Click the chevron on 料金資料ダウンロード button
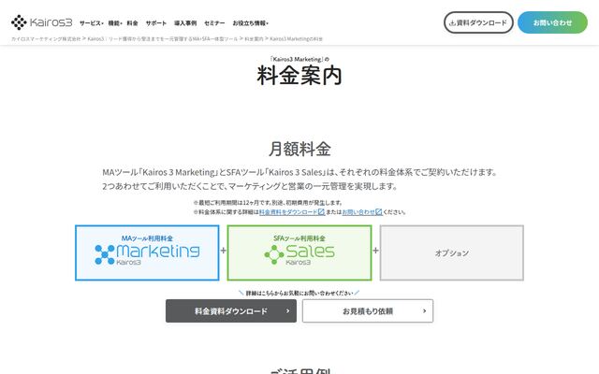The width and height of the screenshot is (599, 374). 288,311
